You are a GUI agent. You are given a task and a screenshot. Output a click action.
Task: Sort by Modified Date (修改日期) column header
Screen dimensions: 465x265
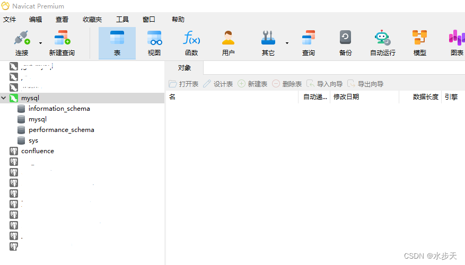point(364,97)
